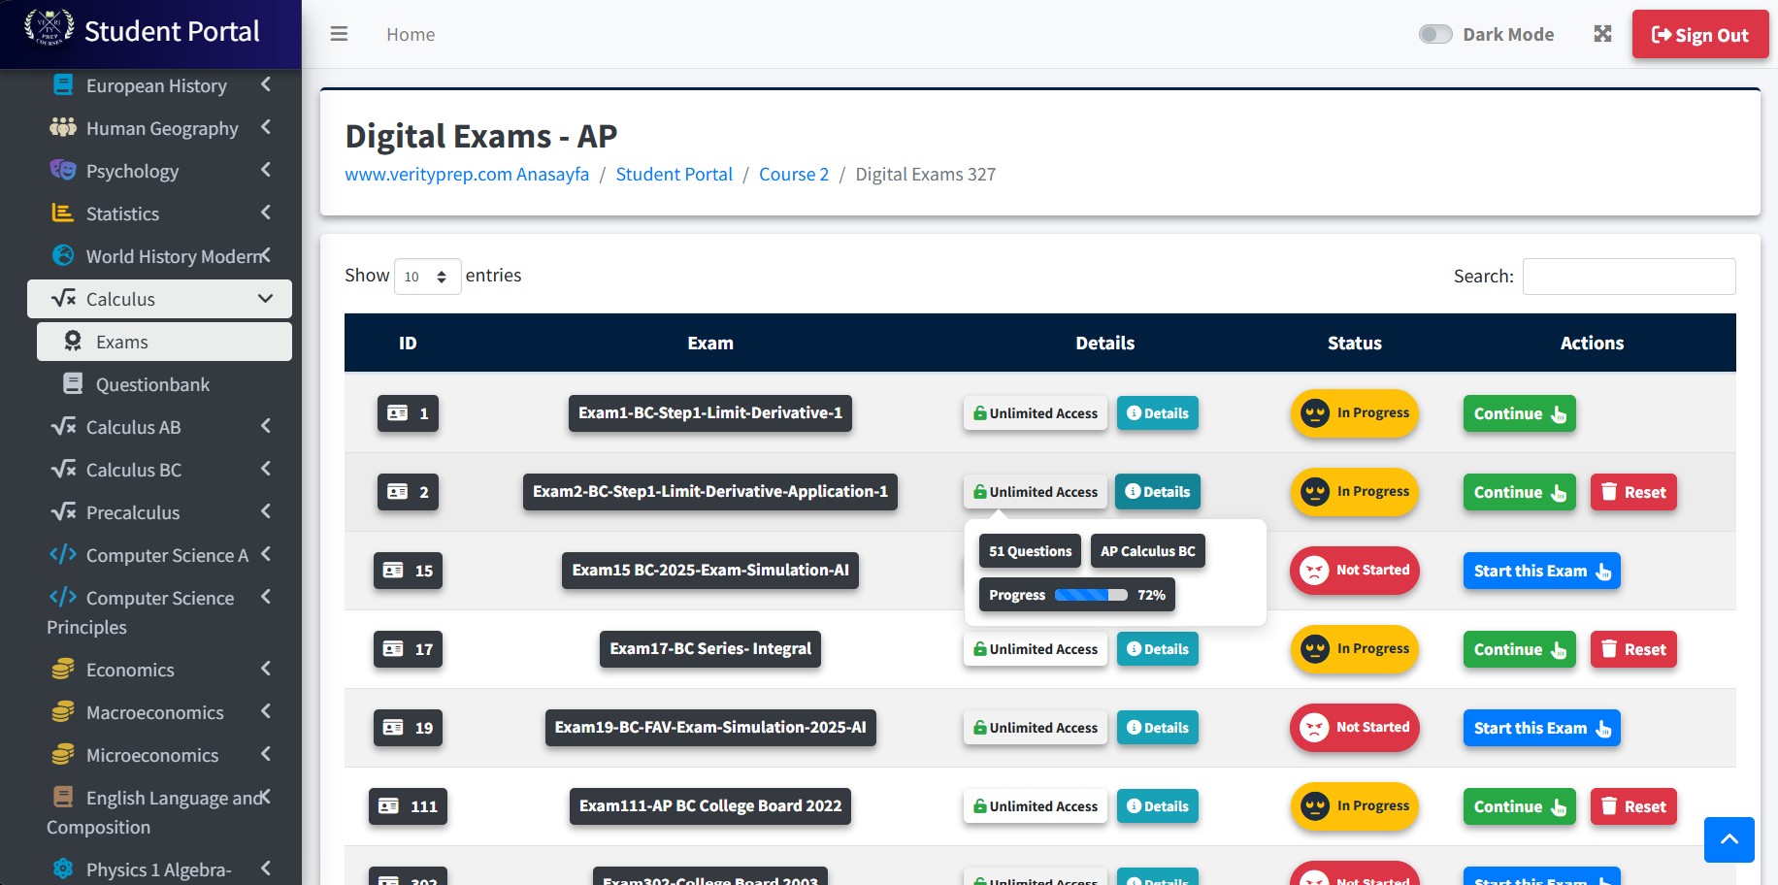This screenshot has width=1778, height=885.
Task: Click the Sign Out button
Action: pos(1699,35)
